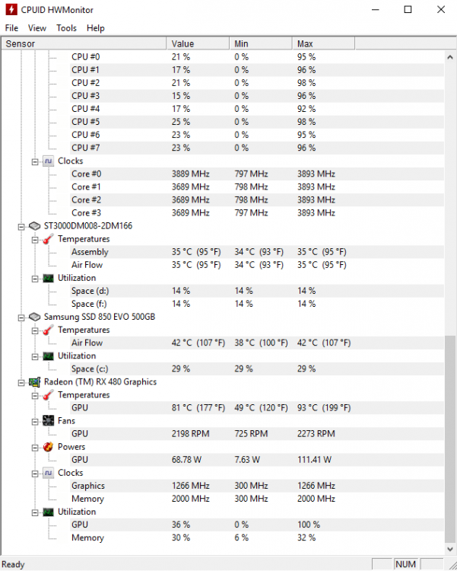Click the Utilization icon under ST3000DM008

(x=48, y=278)
